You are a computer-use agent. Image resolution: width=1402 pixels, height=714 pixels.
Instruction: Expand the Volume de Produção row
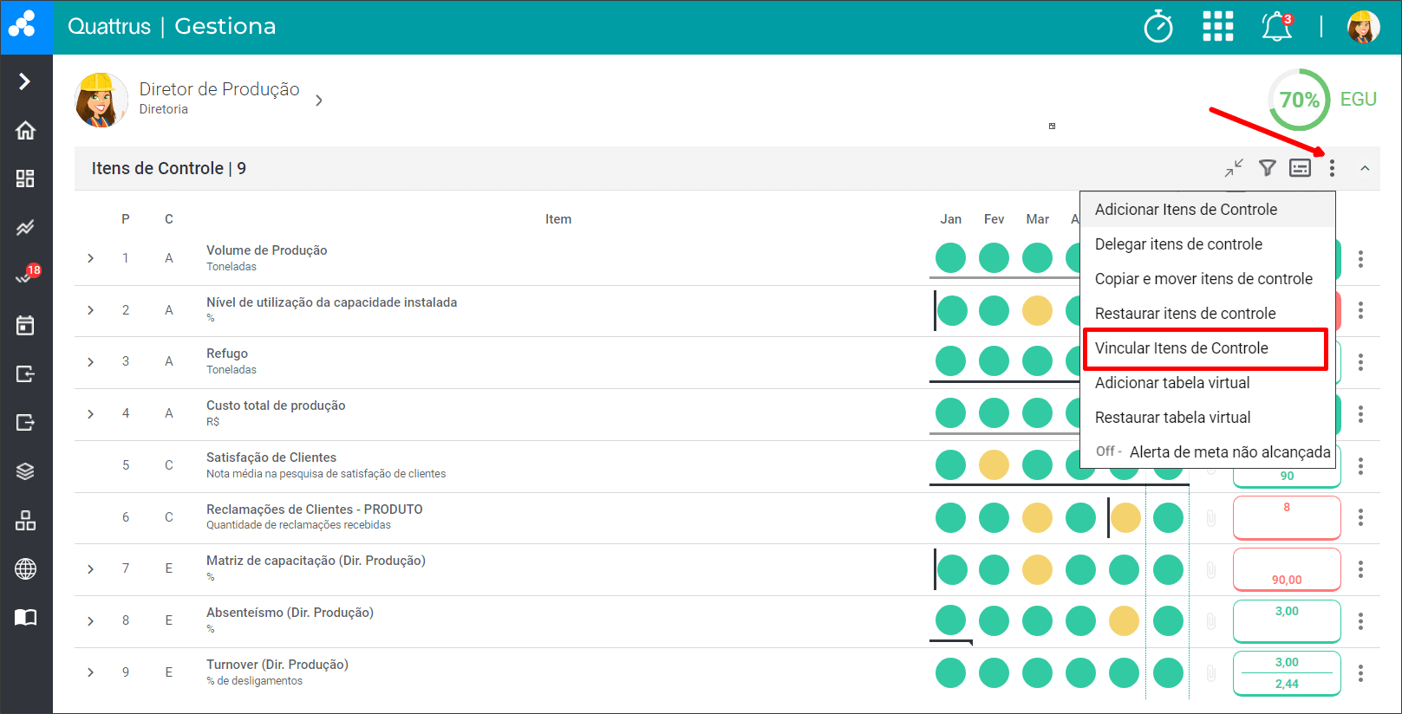tap(91, 258)
